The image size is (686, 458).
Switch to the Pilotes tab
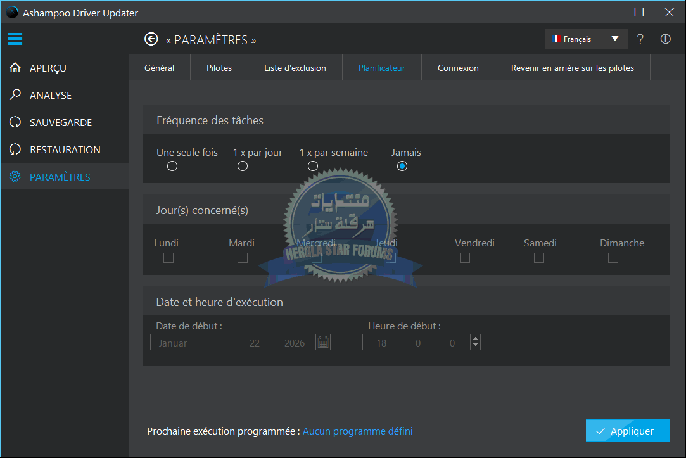219,68
